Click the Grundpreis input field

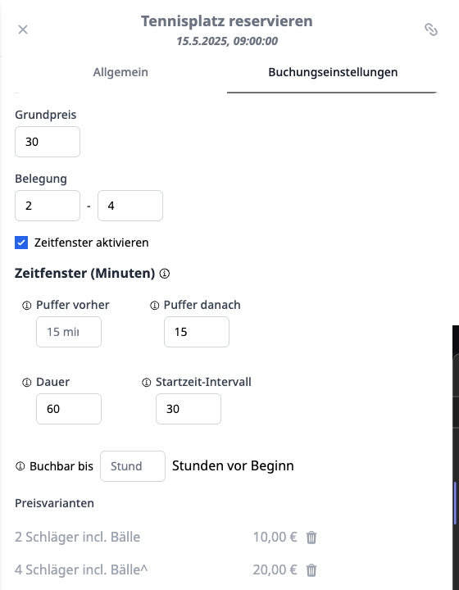point(48,142)
